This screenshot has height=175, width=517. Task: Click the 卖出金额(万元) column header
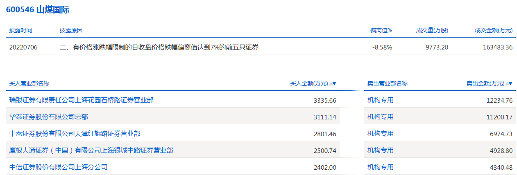485,84
